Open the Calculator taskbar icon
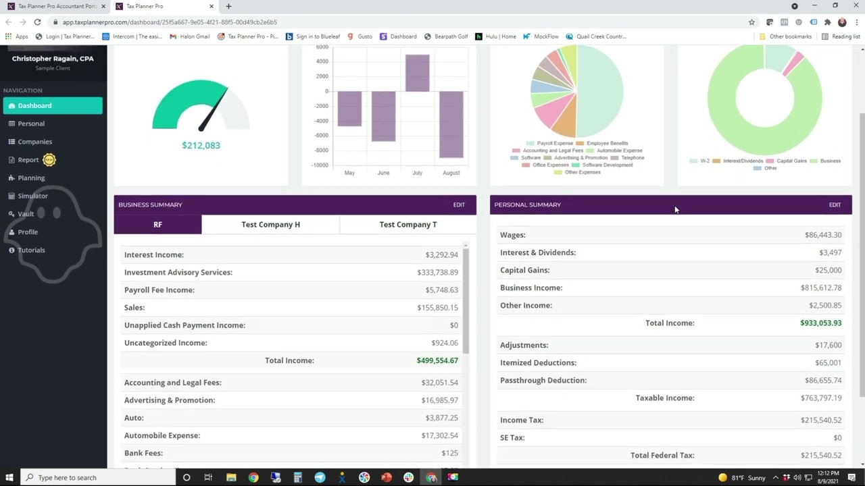Image resolution: width=865 pixels, height=486 pixels. (297, 477)
